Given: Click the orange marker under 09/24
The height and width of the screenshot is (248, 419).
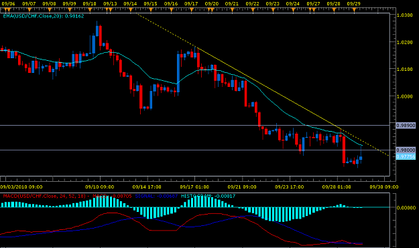Looking at the screenshot, I should point(293,10).
